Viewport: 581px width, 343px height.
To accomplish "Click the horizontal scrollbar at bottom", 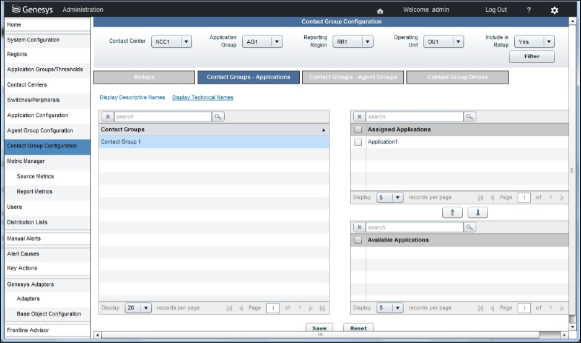I will pos(320,335).
